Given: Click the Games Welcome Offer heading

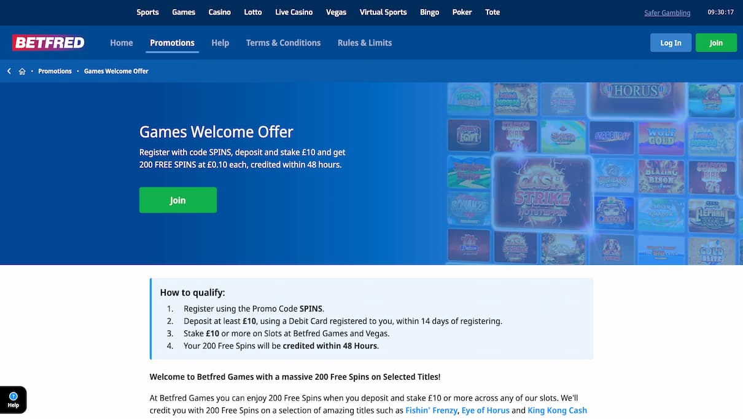Looking at the screenshot, I should 216,132.
